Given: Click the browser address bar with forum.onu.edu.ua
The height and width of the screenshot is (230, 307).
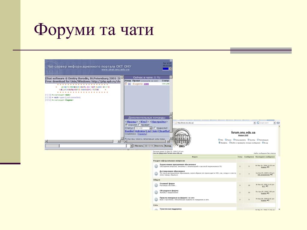Looking at the screenshot, I should (x=213, y=123).
